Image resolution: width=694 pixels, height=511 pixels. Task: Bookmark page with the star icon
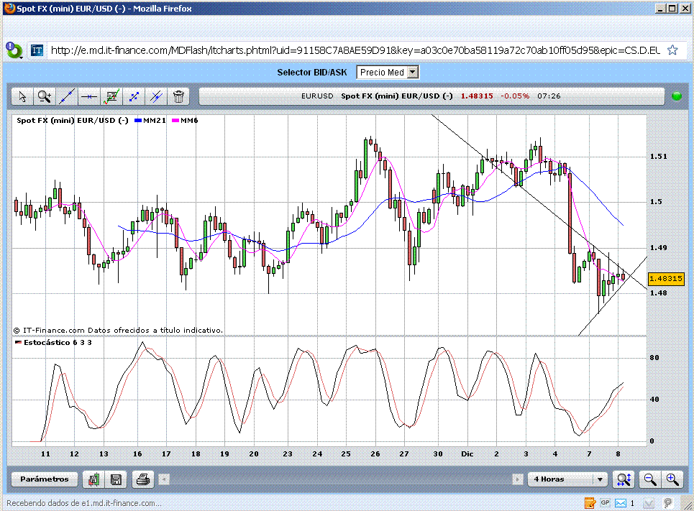(672, 50)
